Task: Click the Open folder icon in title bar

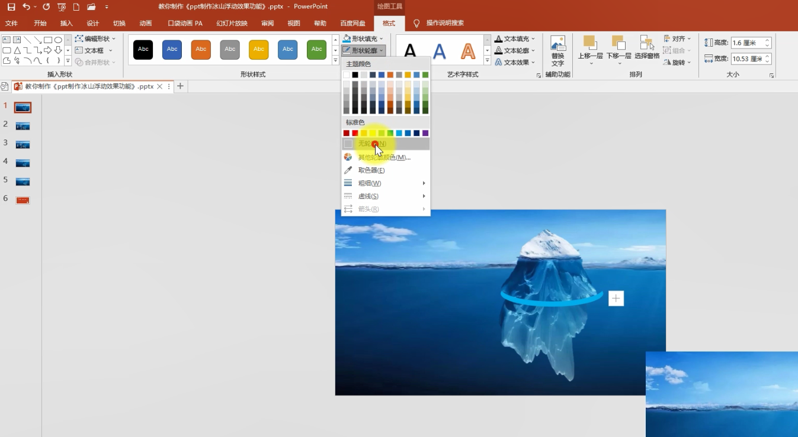Action: 91,7
